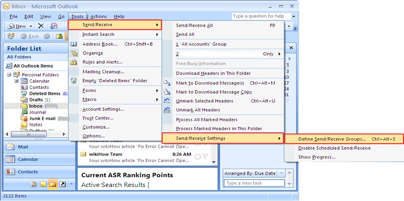
Task: Click the Shortcuts icon in navigation bar
Action: 62,184
